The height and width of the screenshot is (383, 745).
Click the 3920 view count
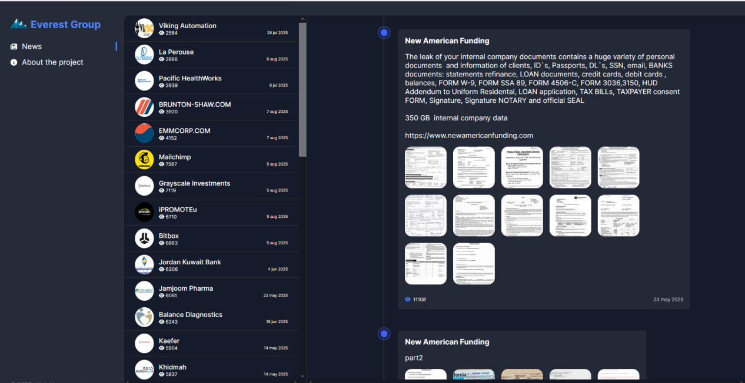[172, 112]
